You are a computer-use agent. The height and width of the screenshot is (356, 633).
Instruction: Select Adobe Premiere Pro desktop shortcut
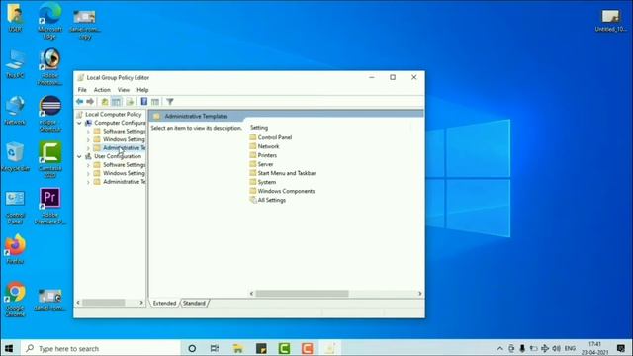tap(49, 207)
